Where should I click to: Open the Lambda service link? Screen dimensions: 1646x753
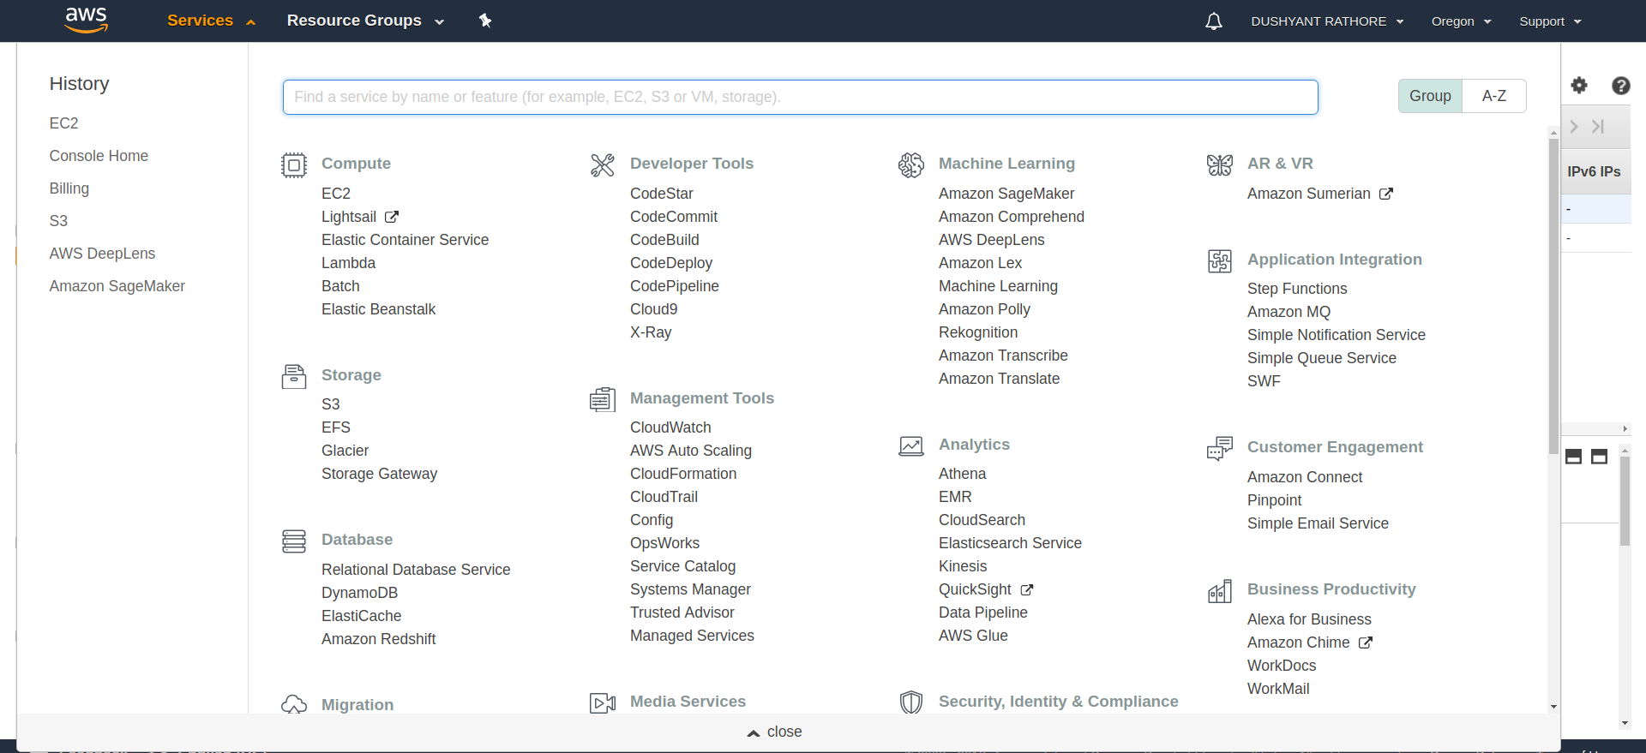348,263
